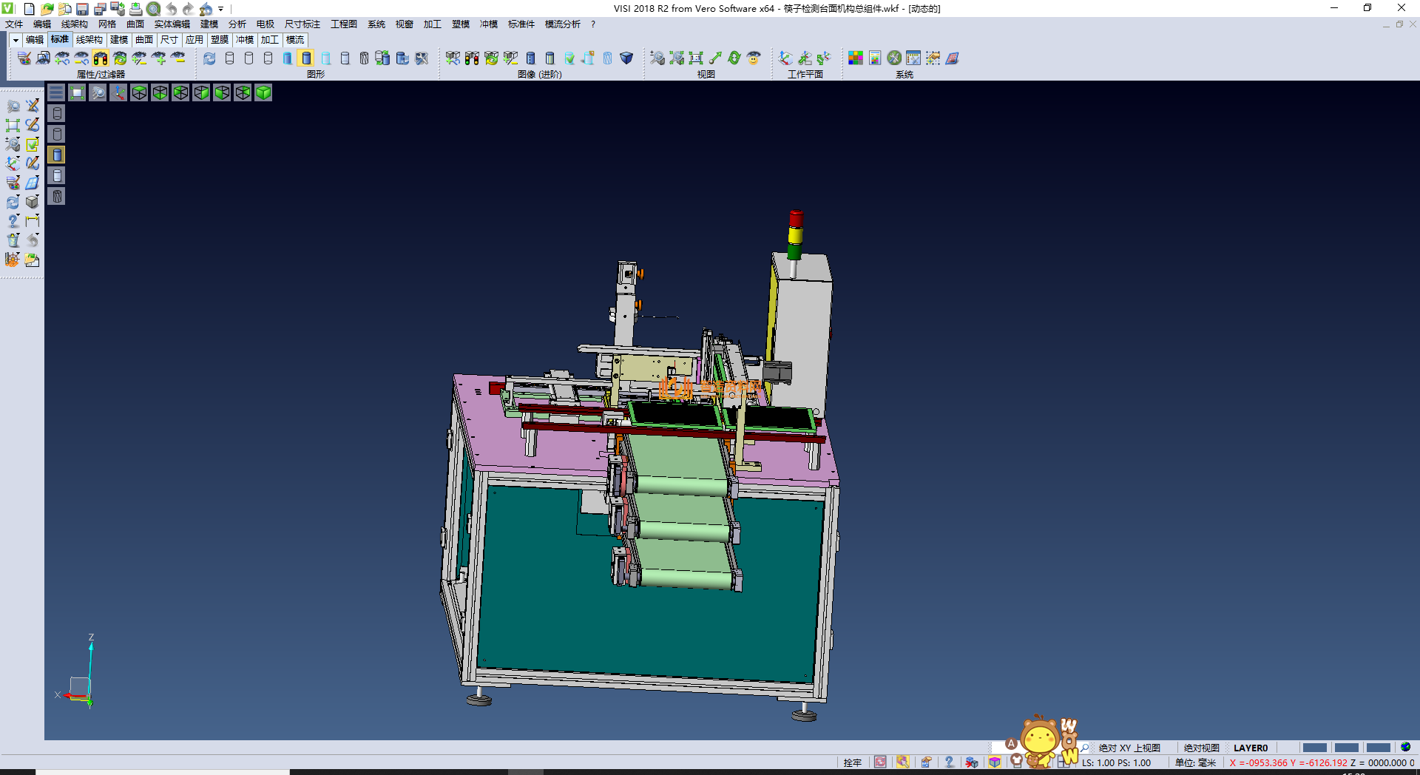Screen dimensions: 1420x775
Task: Click the first blue swatch in status bar
Action: pos(1314,748)
